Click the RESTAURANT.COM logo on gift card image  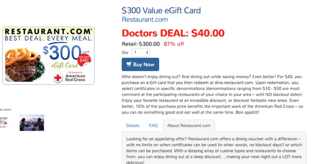(x=48, y=32)
